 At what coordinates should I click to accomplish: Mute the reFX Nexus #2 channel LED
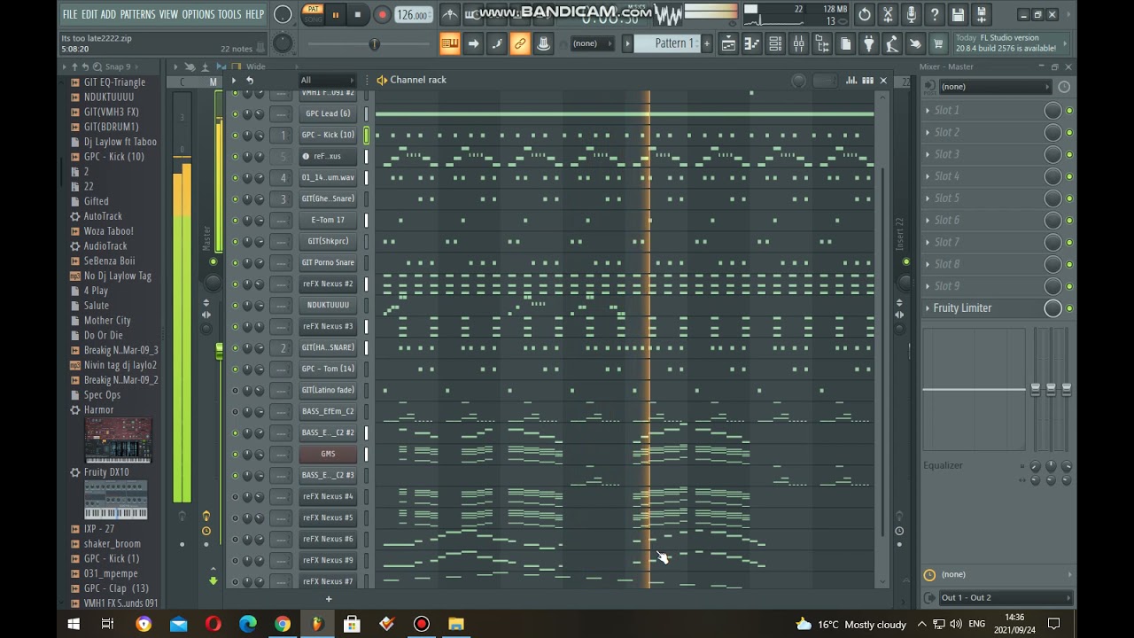pyautogui.click(x=235, y=284)
